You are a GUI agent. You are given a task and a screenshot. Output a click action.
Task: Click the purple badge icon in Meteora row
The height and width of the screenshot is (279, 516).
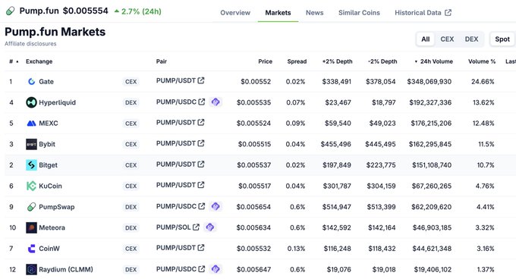point(210,227)
